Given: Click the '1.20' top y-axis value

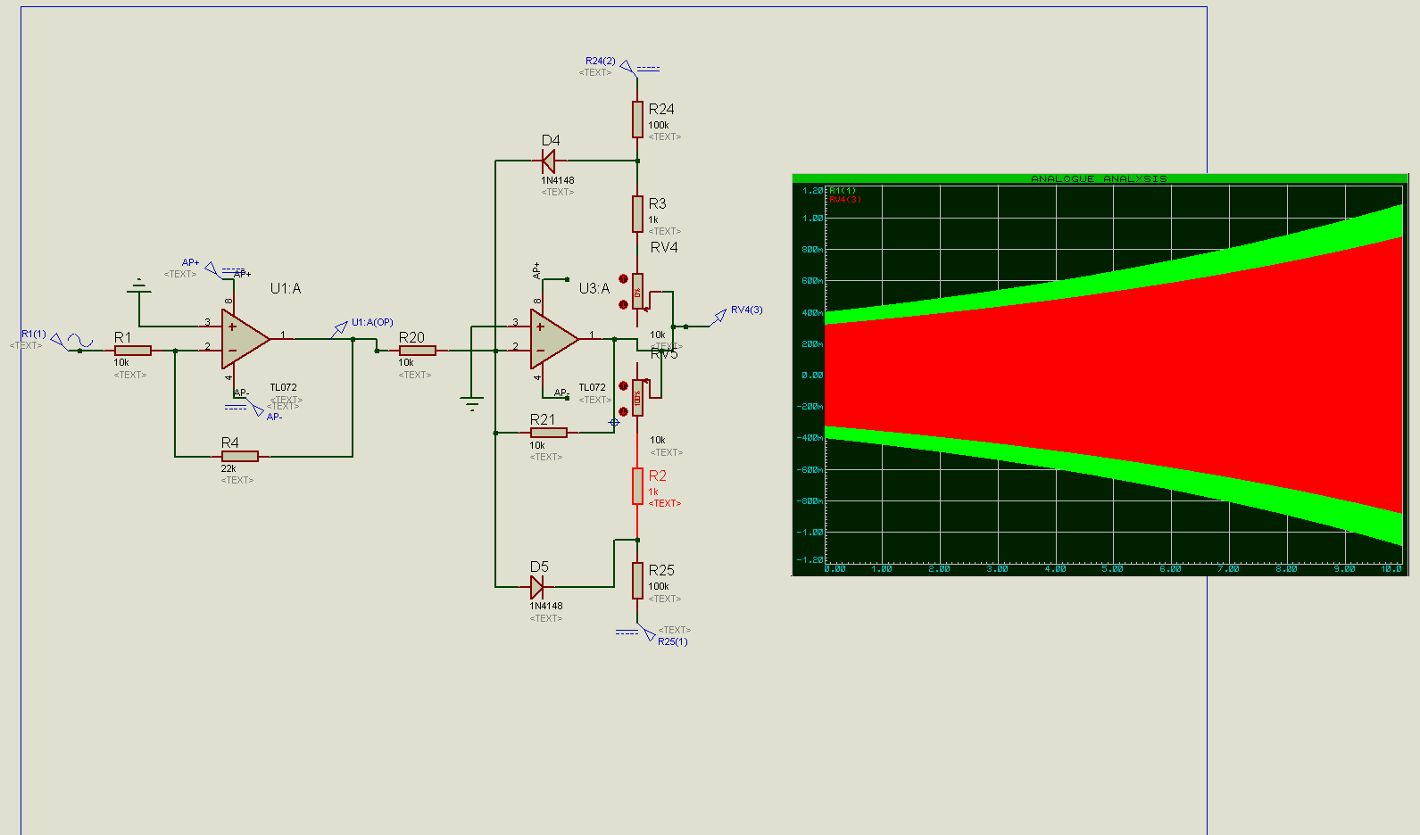Looking at the screenshot, I should click(x=813, y=191).
